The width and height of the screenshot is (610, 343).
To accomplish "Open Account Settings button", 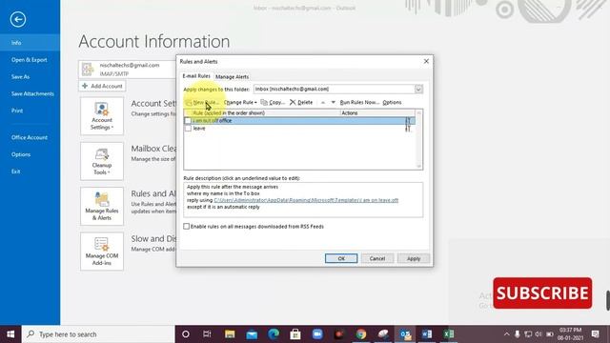I will (x=102, y=116).
